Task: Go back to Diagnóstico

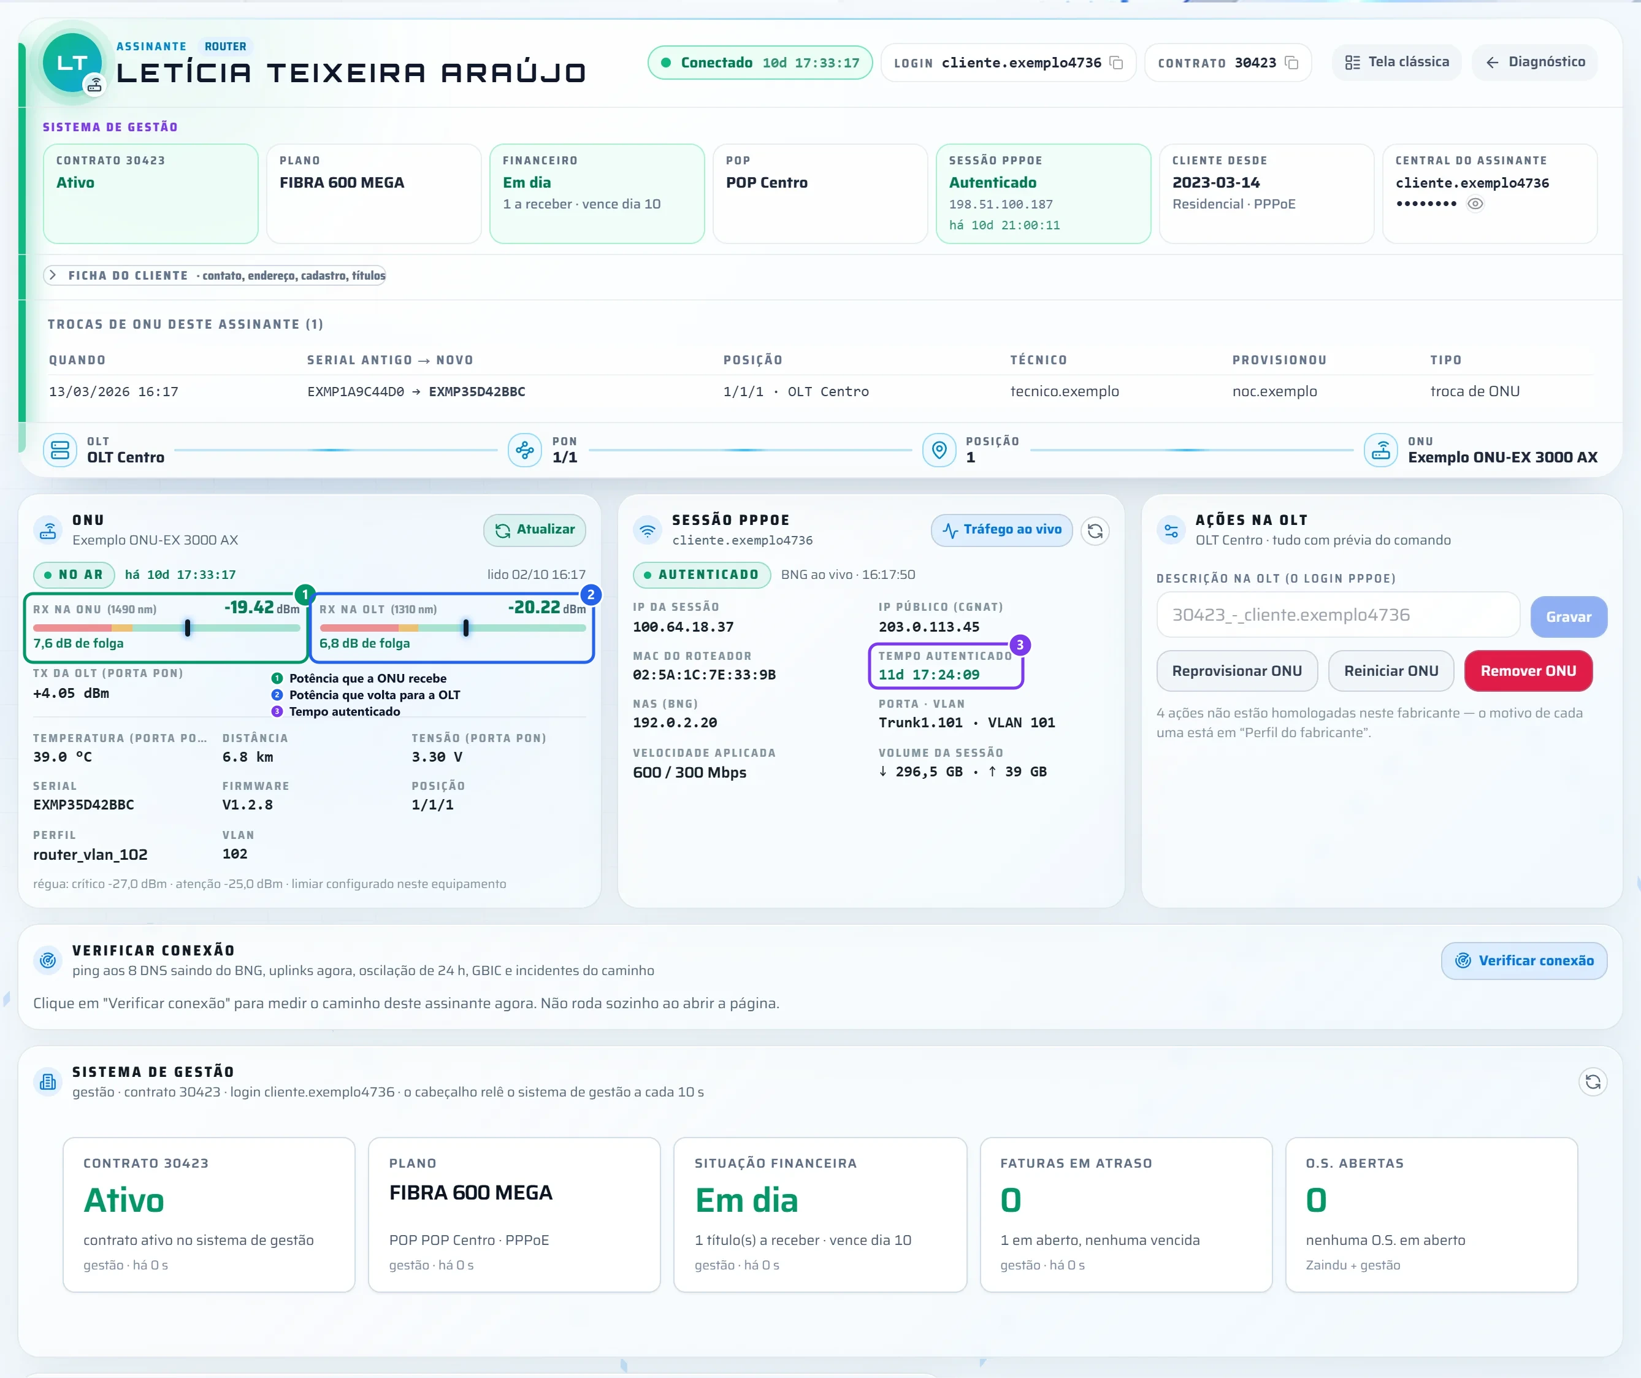Action: point(1535,62)
